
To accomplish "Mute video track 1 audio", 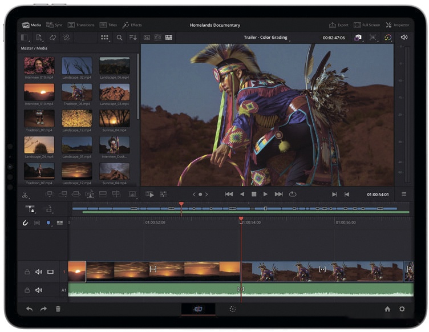I will [39, 272].
